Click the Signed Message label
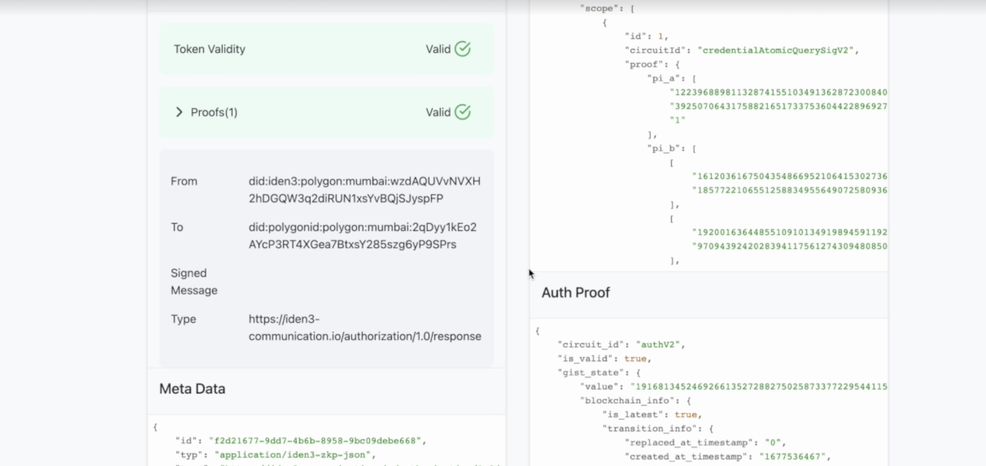 pos(194,282)
